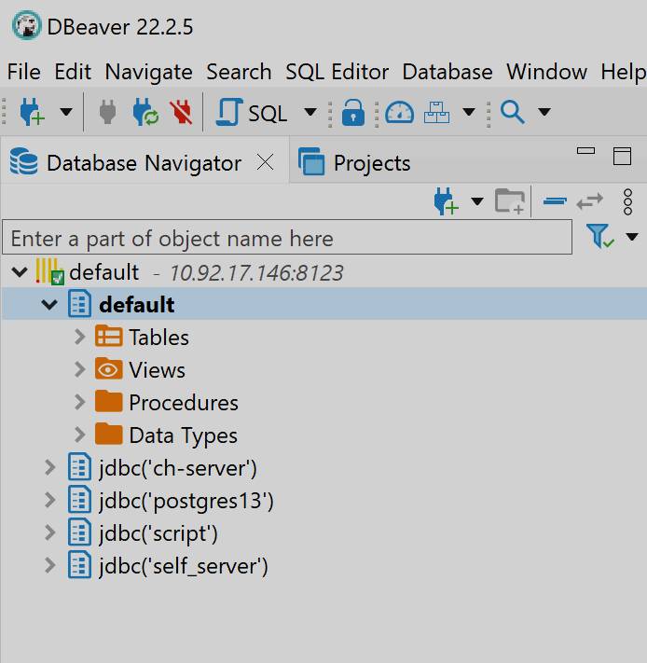Minimize the navigator panel view
The image size is (647, 663).
click(585, 151)
